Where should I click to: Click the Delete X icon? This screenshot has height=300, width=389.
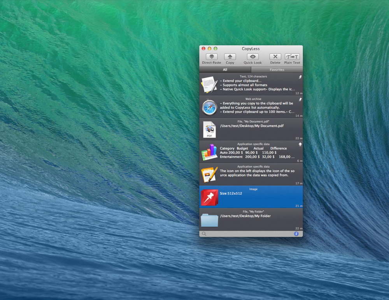(275, 56)
